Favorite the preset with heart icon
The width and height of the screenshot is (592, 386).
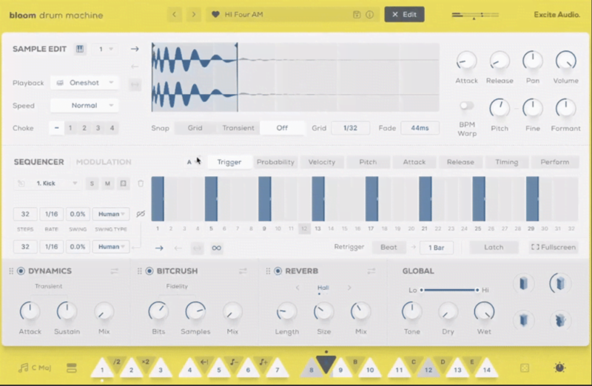(215, 15)
